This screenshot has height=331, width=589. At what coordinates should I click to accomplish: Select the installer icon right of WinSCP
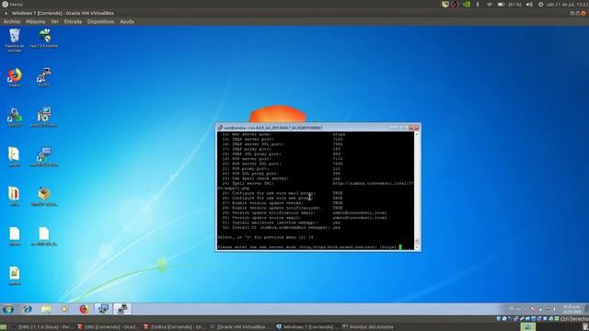[x=44, y=117]
